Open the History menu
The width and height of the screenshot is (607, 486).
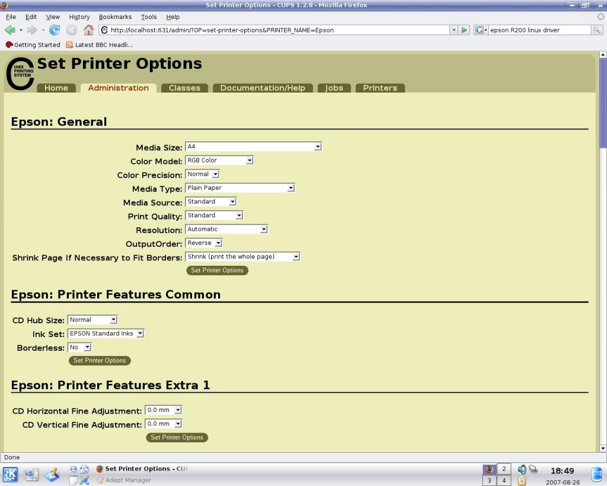click(x=79, y=17)
